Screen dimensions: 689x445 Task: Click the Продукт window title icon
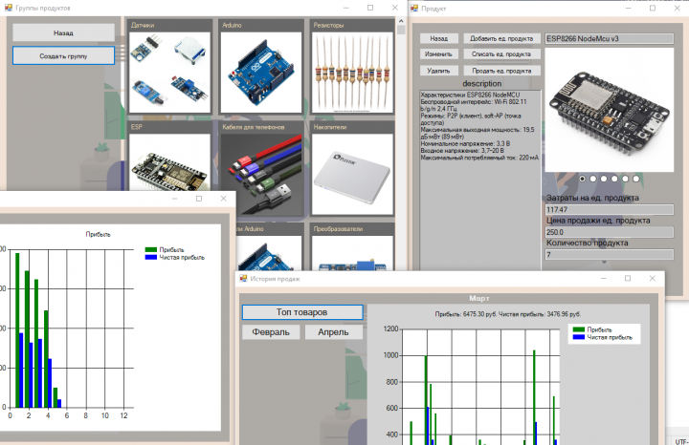414,8
